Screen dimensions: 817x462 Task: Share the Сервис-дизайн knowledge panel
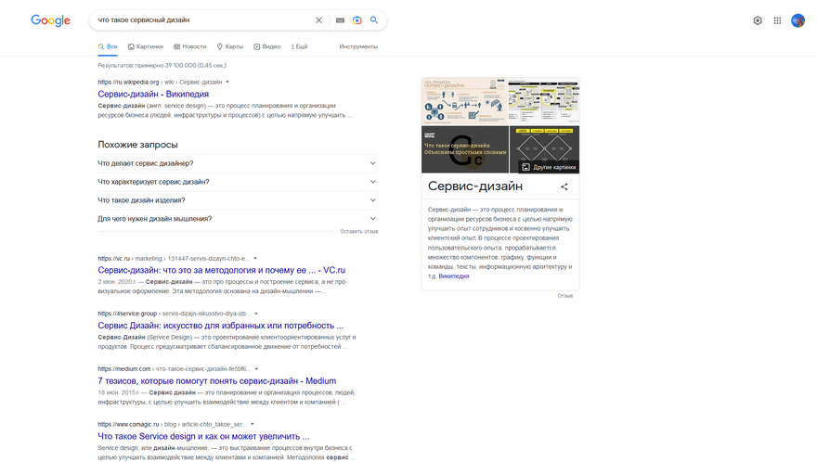tap(564, 186)
